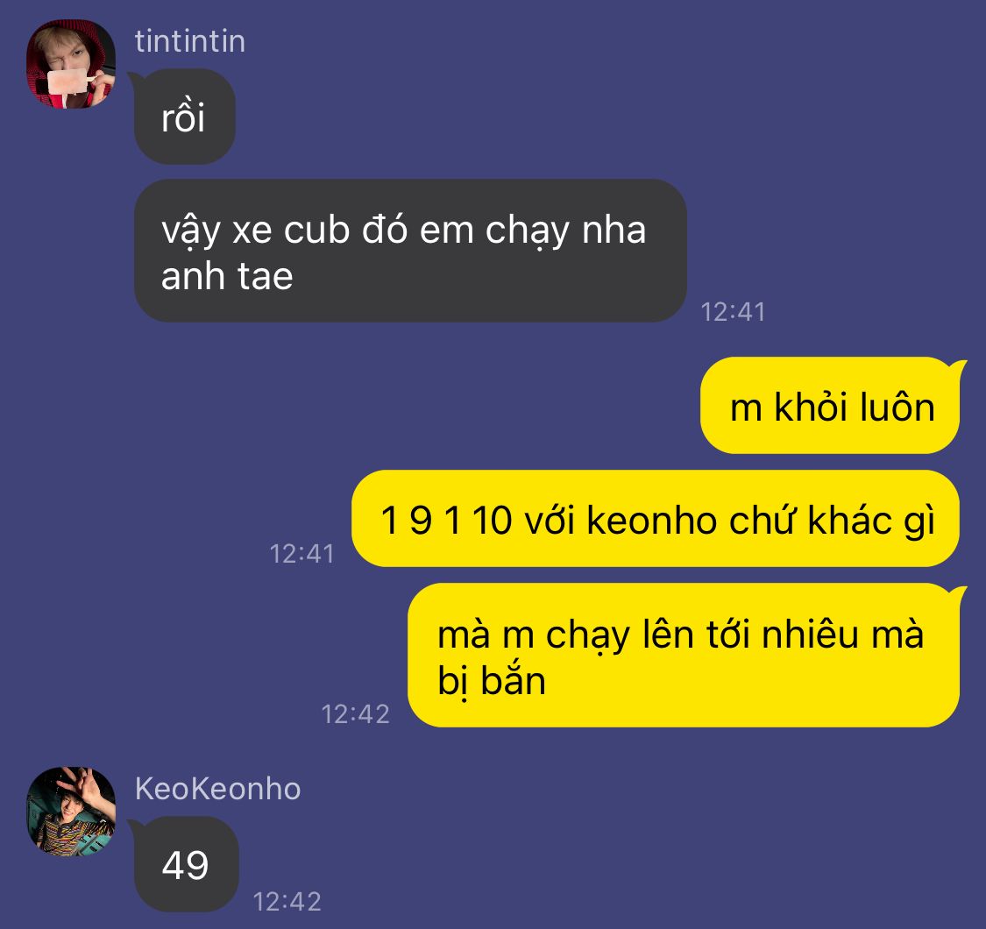
Task: Select the message bubble "rồi"
Action: [184, 117]
